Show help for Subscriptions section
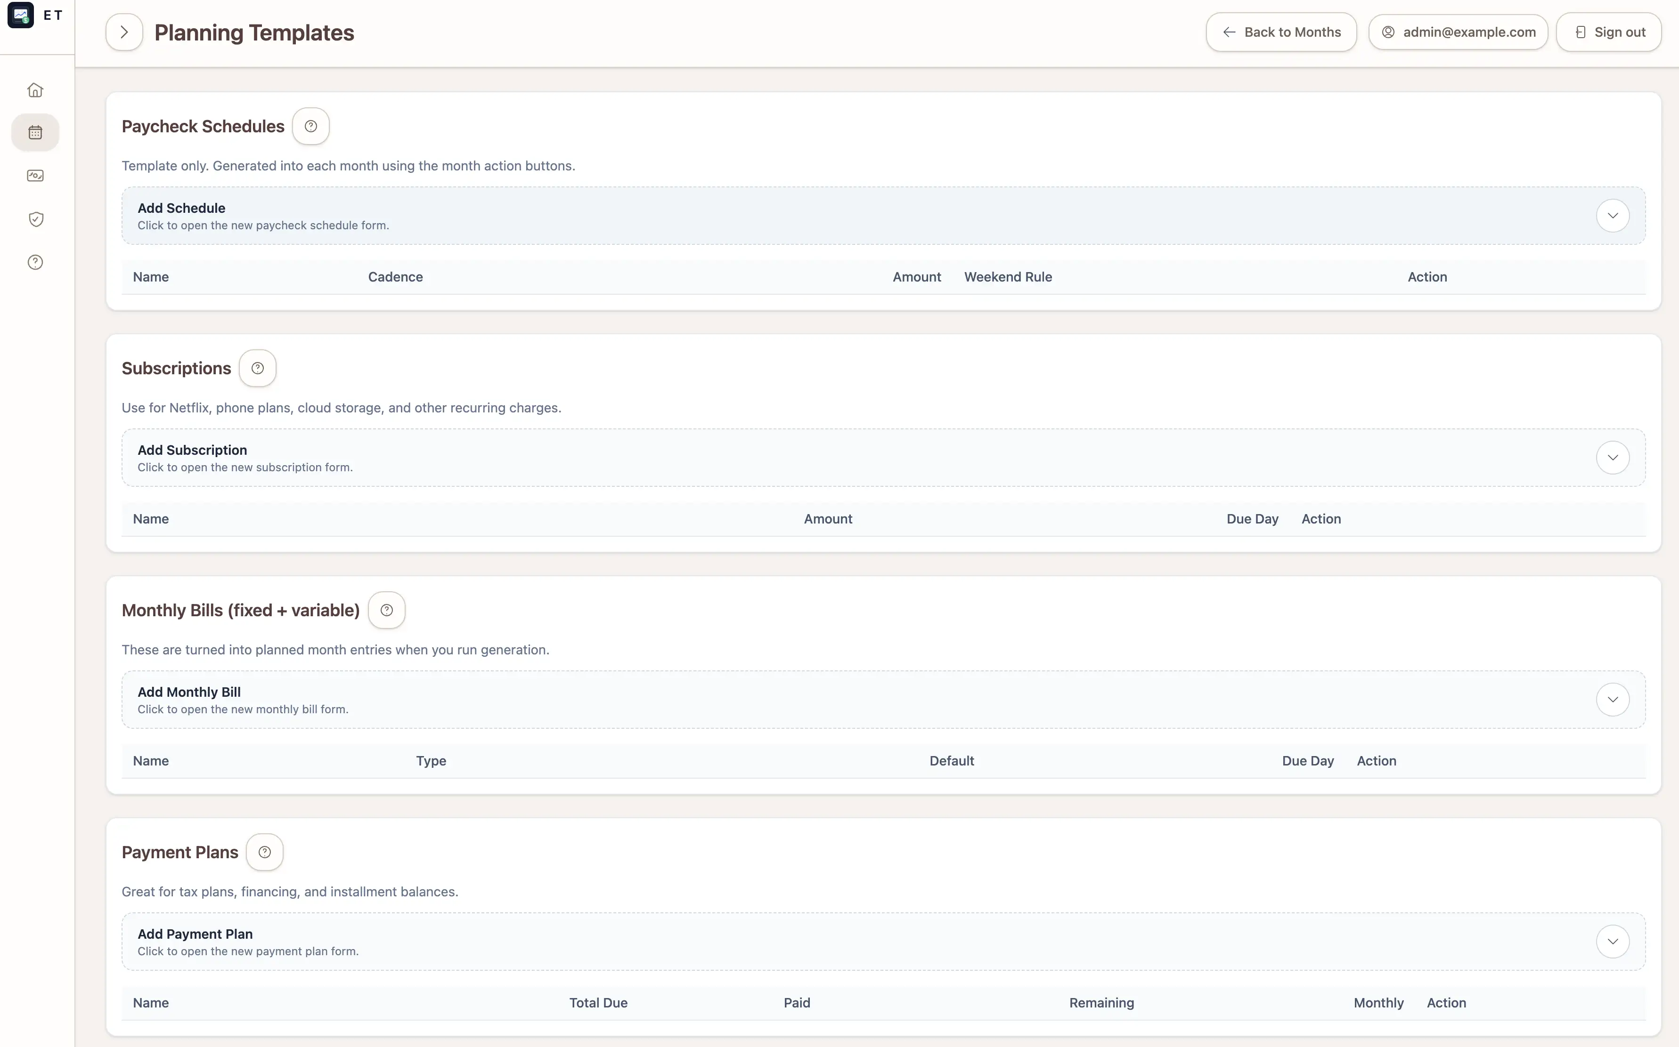 click(257, 369)
